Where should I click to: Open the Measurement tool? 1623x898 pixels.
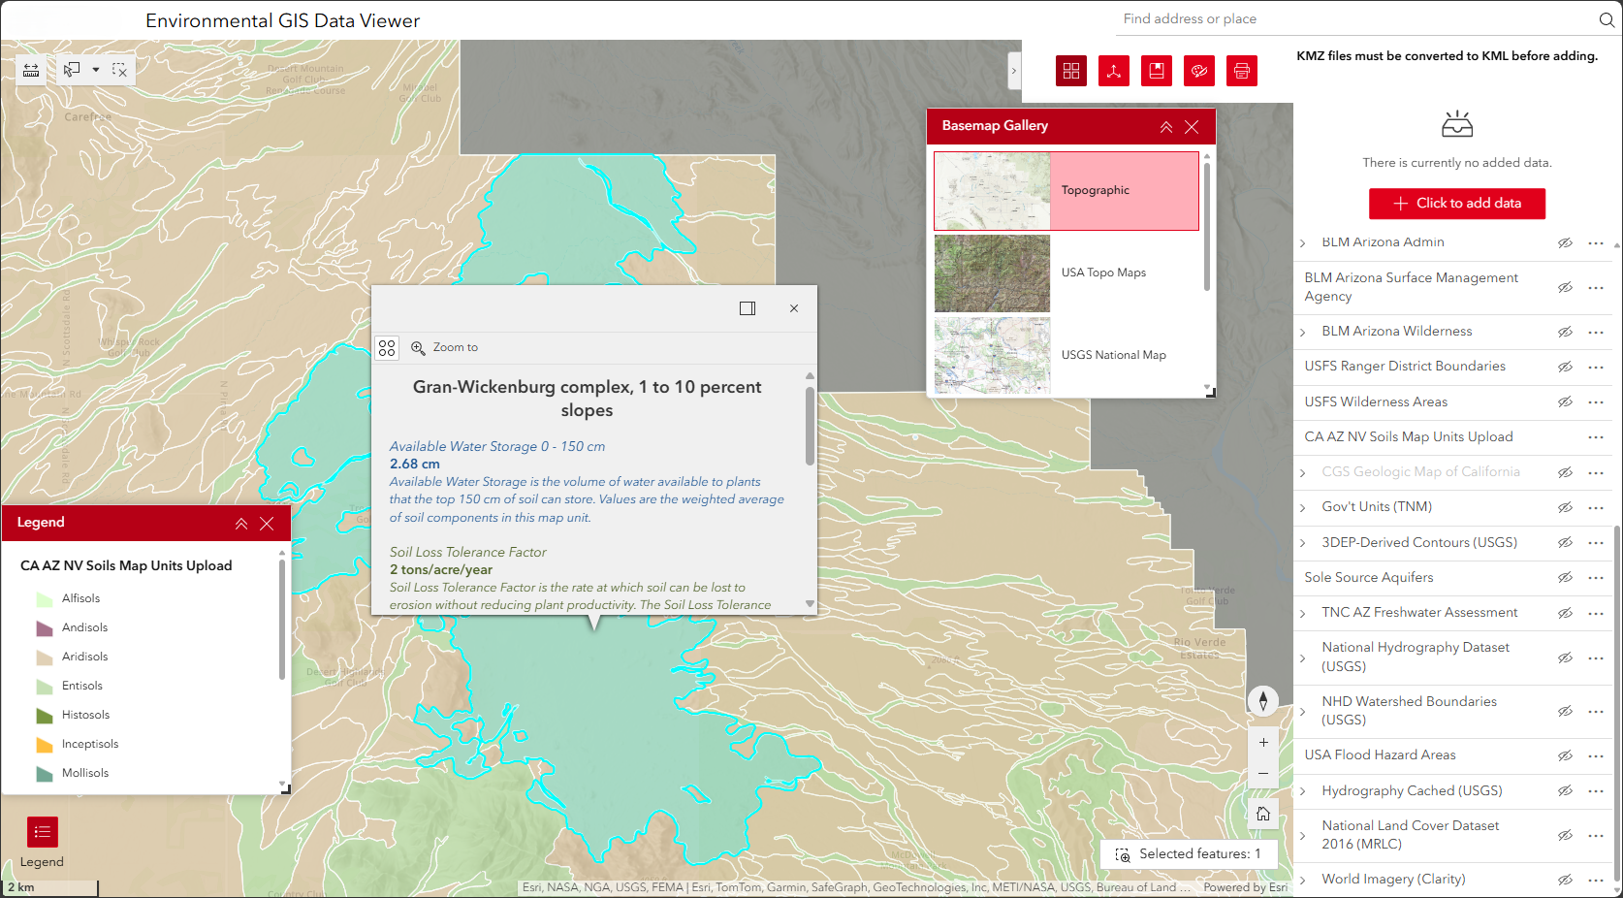30,70
